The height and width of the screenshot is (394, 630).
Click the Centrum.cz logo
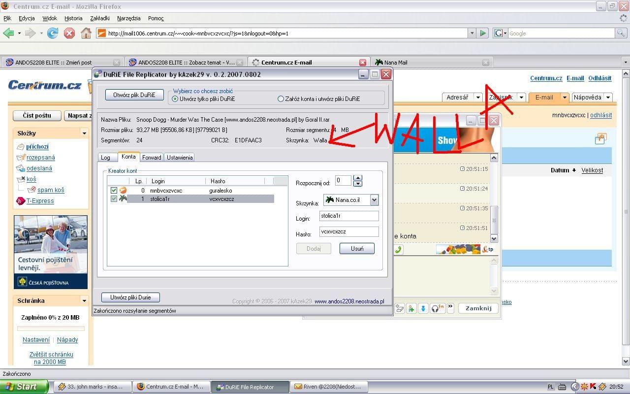pyautogui.click(x=45, y=85)
